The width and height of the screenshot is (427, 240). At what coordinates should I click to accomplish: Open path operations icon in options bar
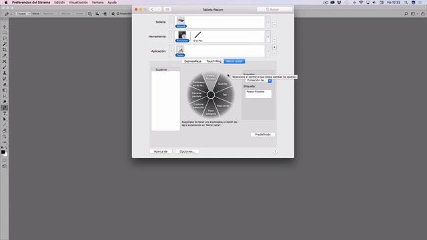90,13
